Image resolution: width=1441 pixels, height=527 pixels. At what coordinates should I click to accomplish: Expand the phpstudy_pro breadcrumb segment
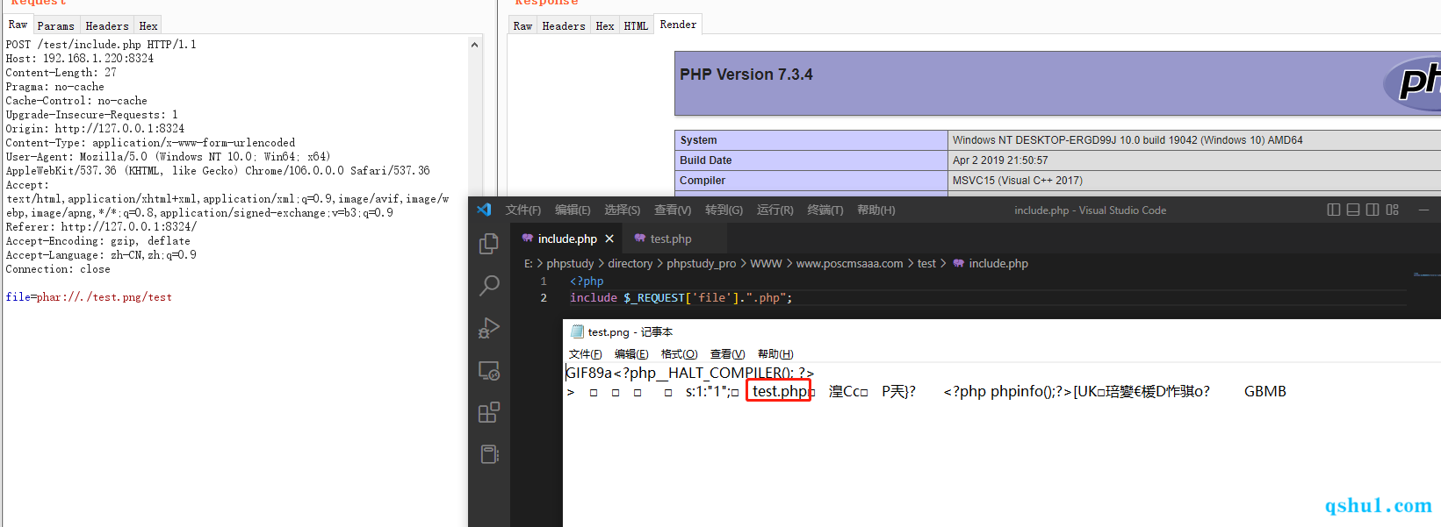pos(702,263)
